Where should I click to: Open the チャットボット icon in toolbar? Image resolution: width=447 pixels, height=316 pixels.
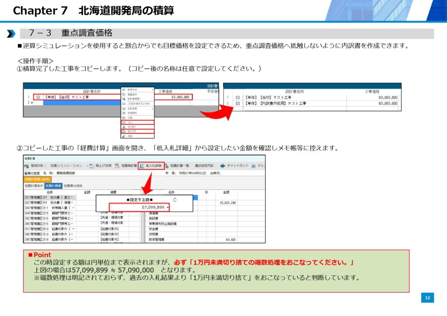click(223, 166)
